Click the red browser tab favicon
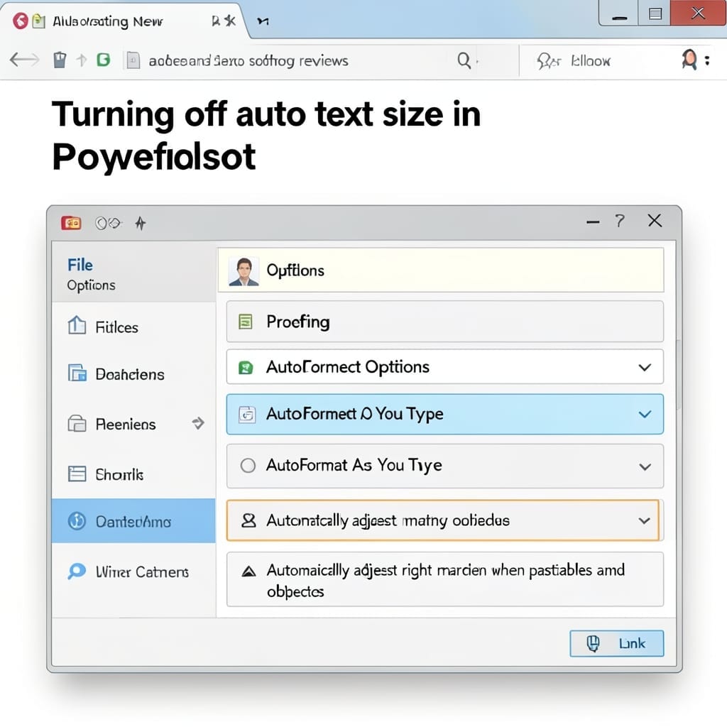727x727 pixels. point(21,21)
